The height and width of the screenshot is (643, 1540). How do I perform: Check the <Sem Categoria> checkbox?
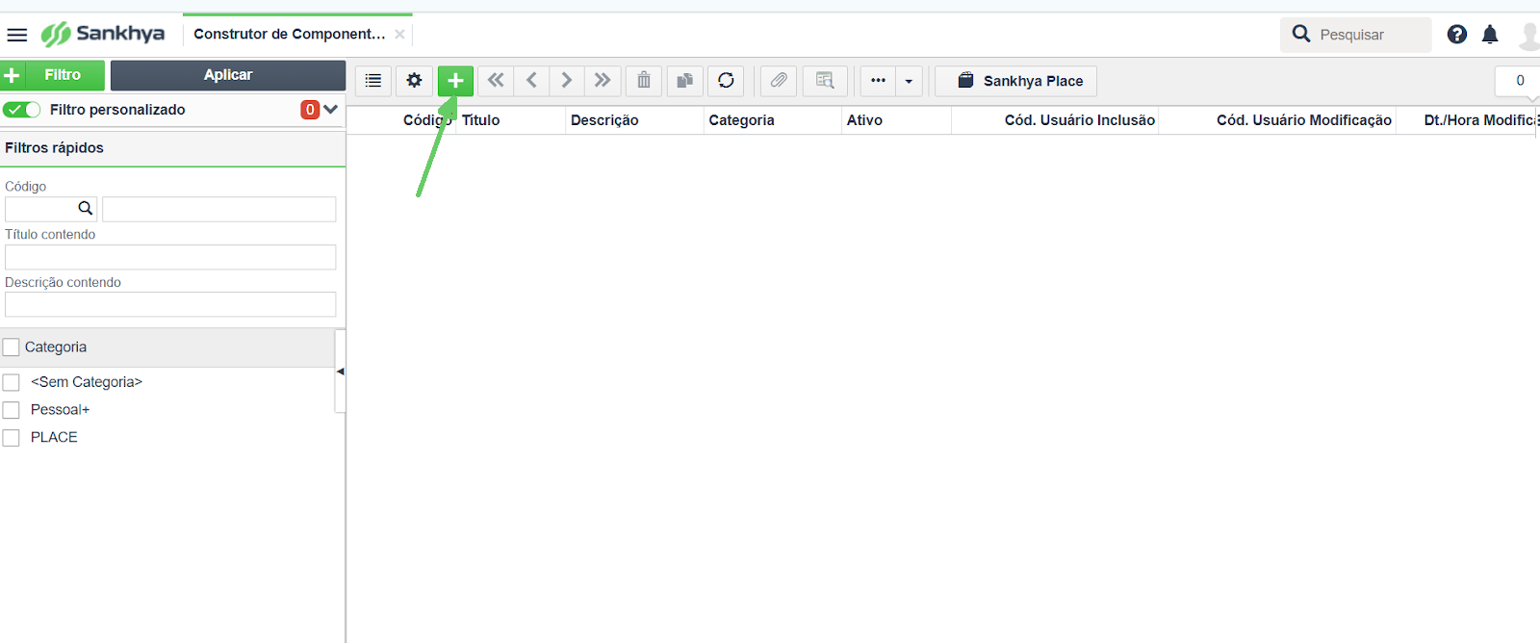click(12, 382)
